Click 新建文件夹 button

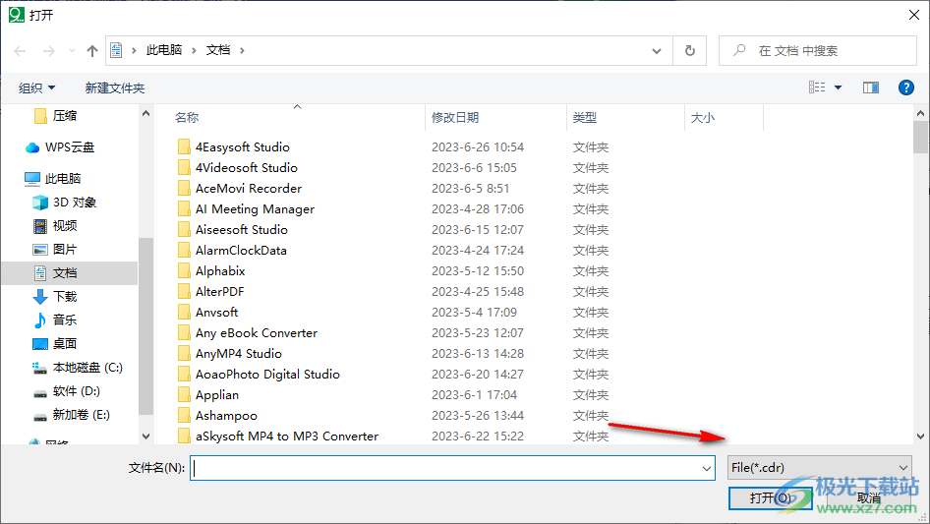point(114,88)
